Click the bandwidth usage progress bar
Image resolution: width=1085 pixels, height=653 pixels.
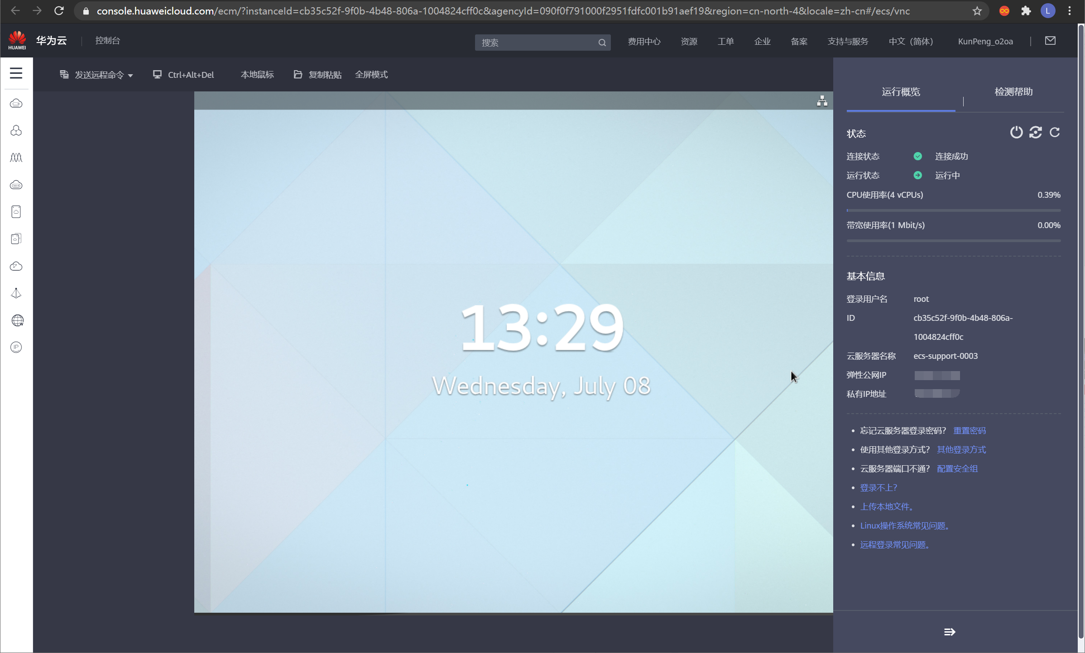tap(954, 241)
